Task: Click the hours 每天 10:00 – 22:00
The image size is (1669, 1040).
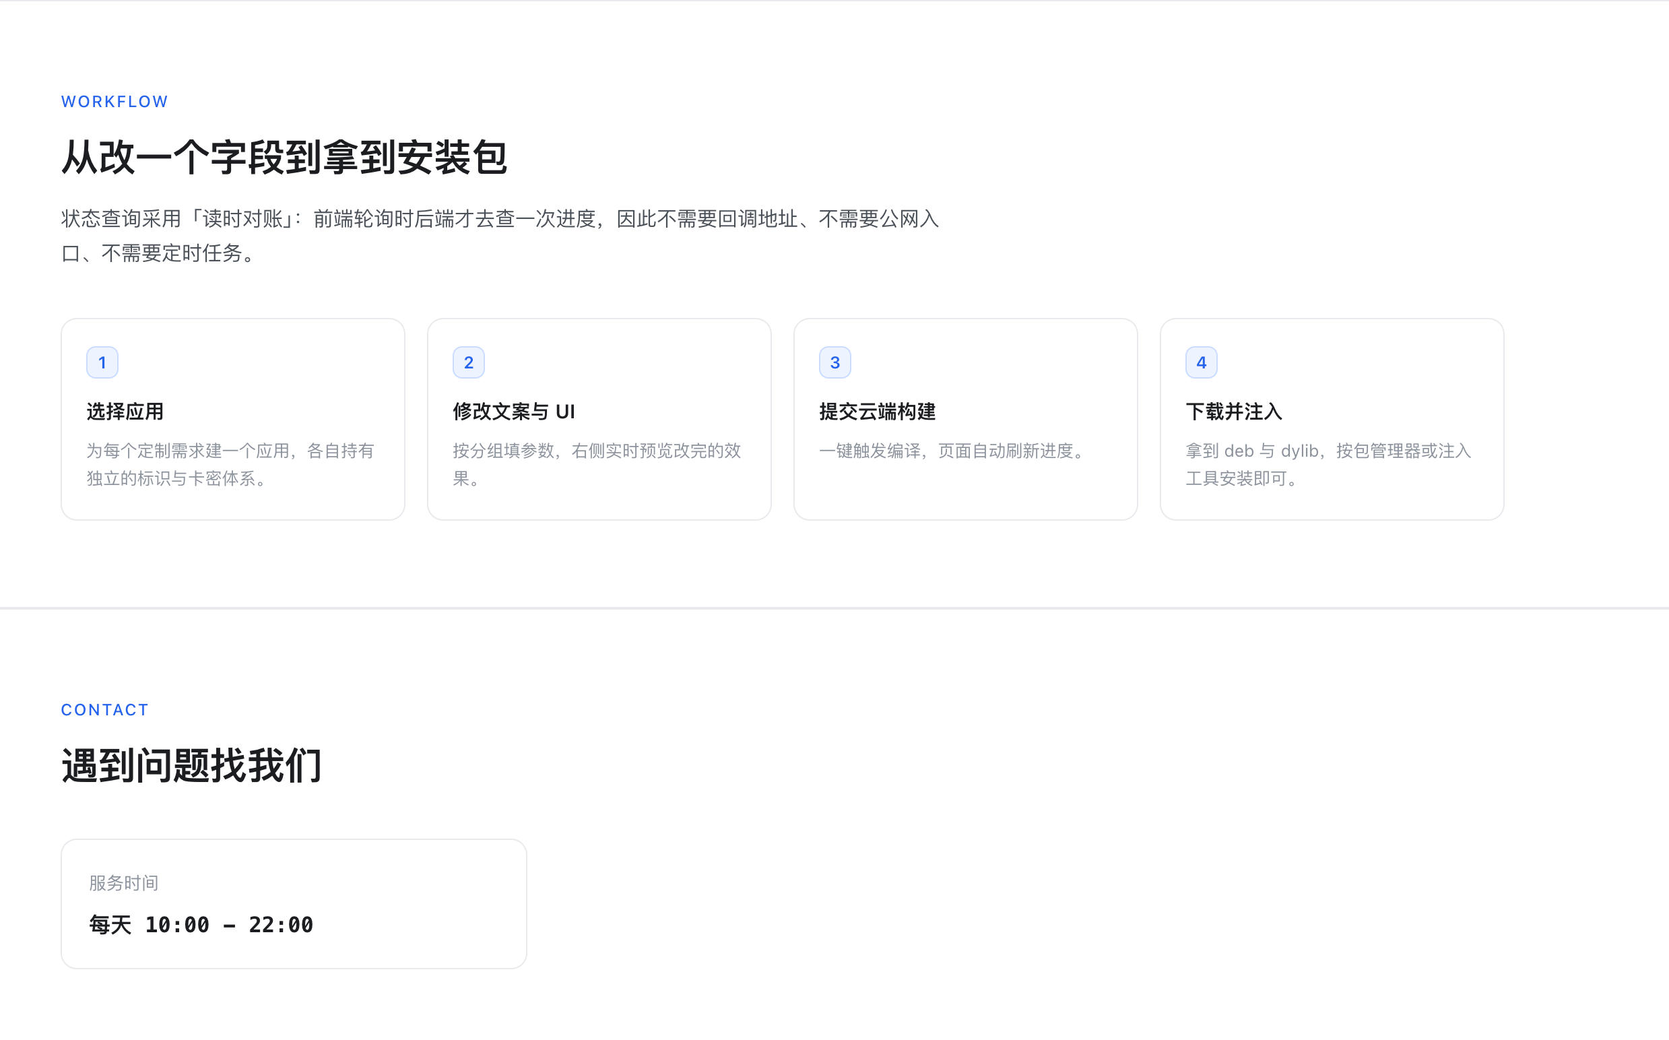Action: pos(201,925)
